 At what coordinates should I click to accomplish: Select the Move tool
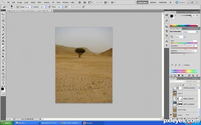(x=3, y=14)
